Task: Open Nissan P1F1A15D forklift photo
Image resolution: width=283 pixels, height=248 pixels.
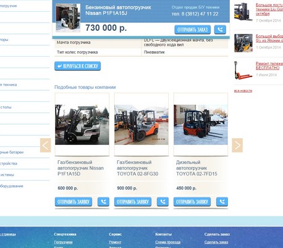Action: [82, 125]
